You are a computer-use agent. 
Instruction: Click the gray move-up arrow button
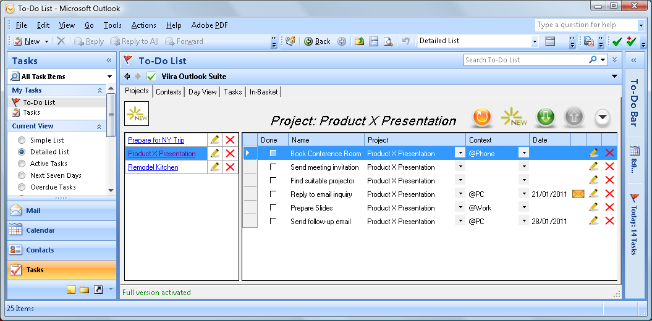574,117
